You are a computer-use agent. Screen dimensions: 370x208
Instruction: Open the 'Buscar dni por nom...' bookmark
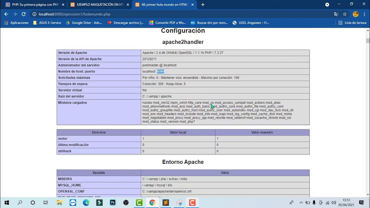209,23
